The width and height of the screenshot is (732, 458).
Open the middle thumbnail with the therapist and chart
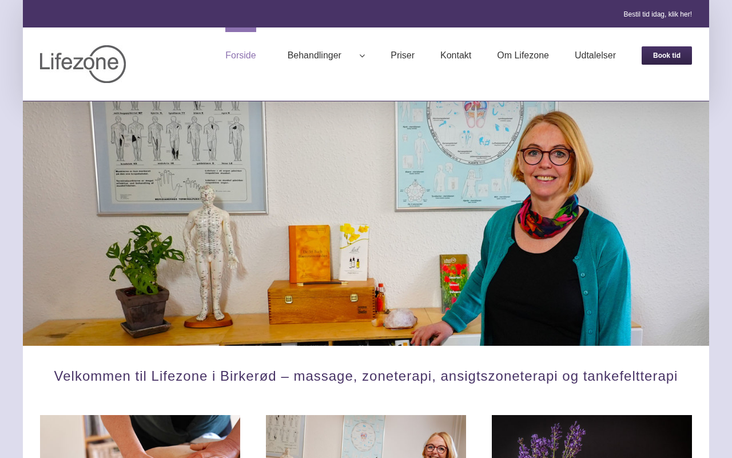(366, 436)
